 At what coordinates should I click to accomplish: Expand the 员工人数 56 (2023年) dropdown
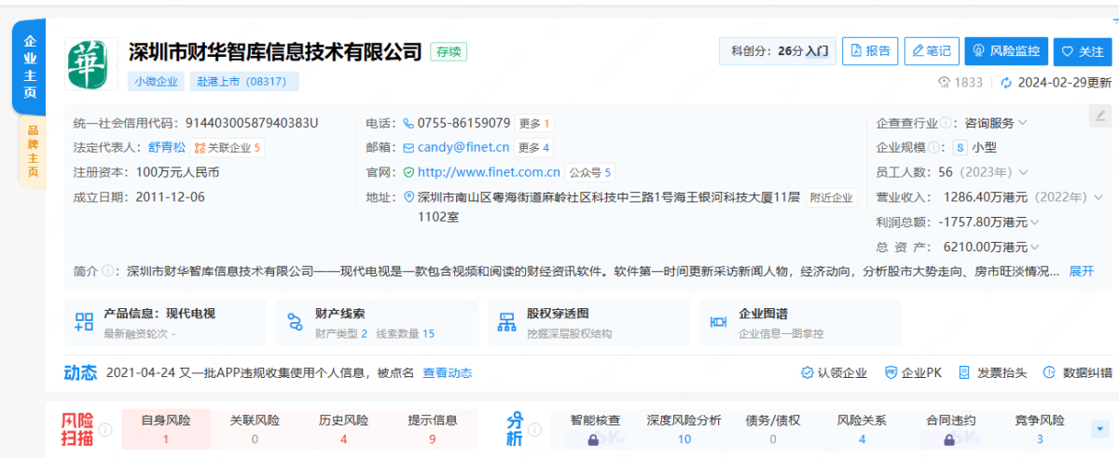click(1022, 172)
